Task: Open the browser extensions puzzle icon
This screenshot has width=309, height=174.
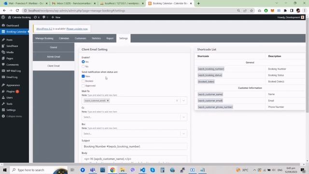Action: pyautogui.click(x=285, y=11)
